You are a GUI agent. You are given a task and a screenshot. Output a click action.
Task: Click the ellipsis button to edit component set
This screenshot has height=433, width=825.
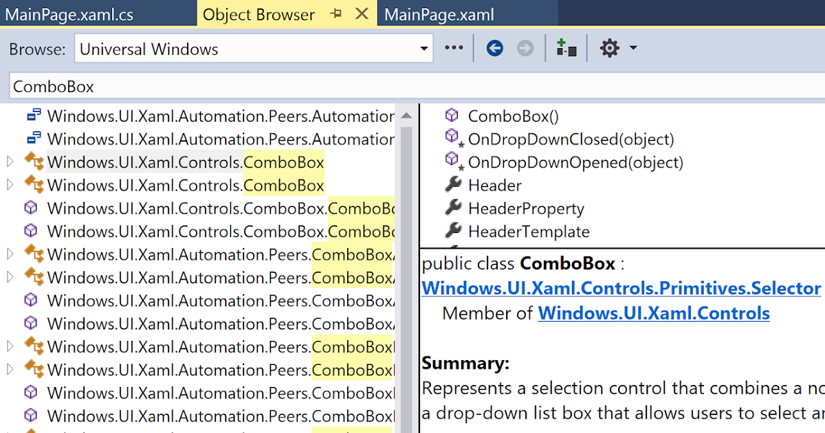point(453,48)
